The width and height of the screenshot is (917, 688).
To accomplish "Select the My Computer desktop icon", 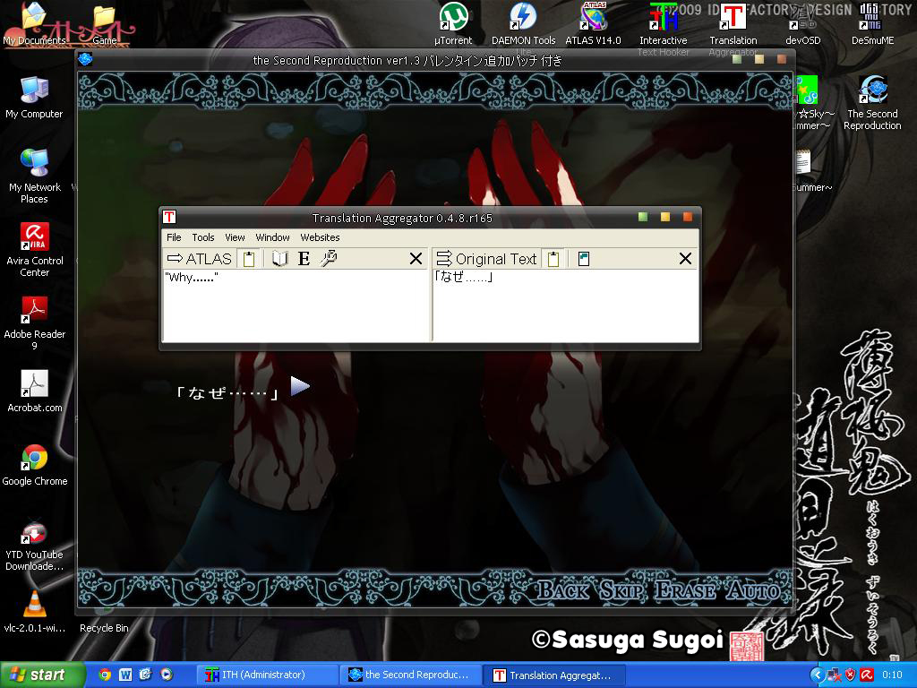I will tap(35, 98).
